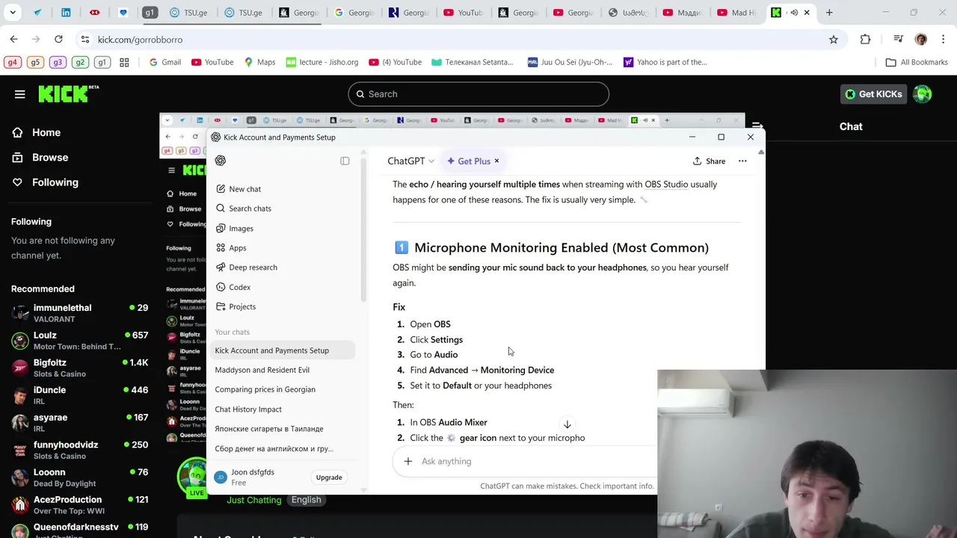Screen dimensions: 957x538
Task: Switch to the LinkedIn pinned tab
Action: click(x=66, y=13)
